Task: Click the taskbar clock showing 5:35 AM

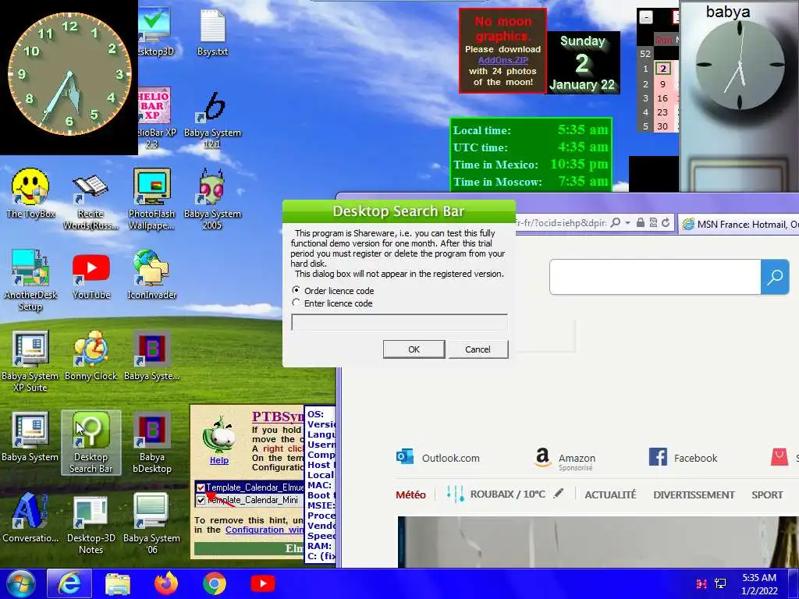Action: (x=758, y=584)
